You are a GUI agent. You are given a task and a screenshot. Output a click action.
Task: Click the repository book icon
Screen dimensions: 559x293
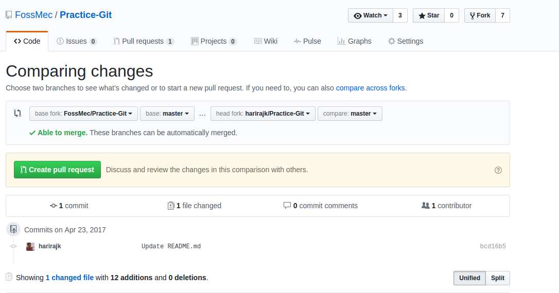click(x=9, y=15)
